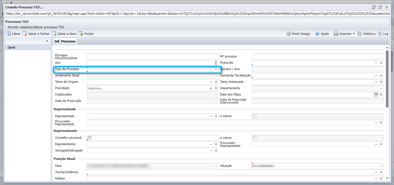This screenshot has width=394, height=185.
Task: Clear the Demanda Fiscalização field
Action: click(x=381, y=76)
